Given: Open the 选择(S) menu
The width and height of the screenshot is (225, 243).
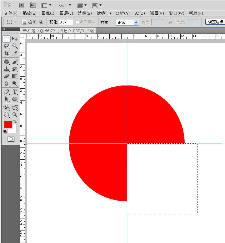Looking at the screenshot, I should click(85, 13).
